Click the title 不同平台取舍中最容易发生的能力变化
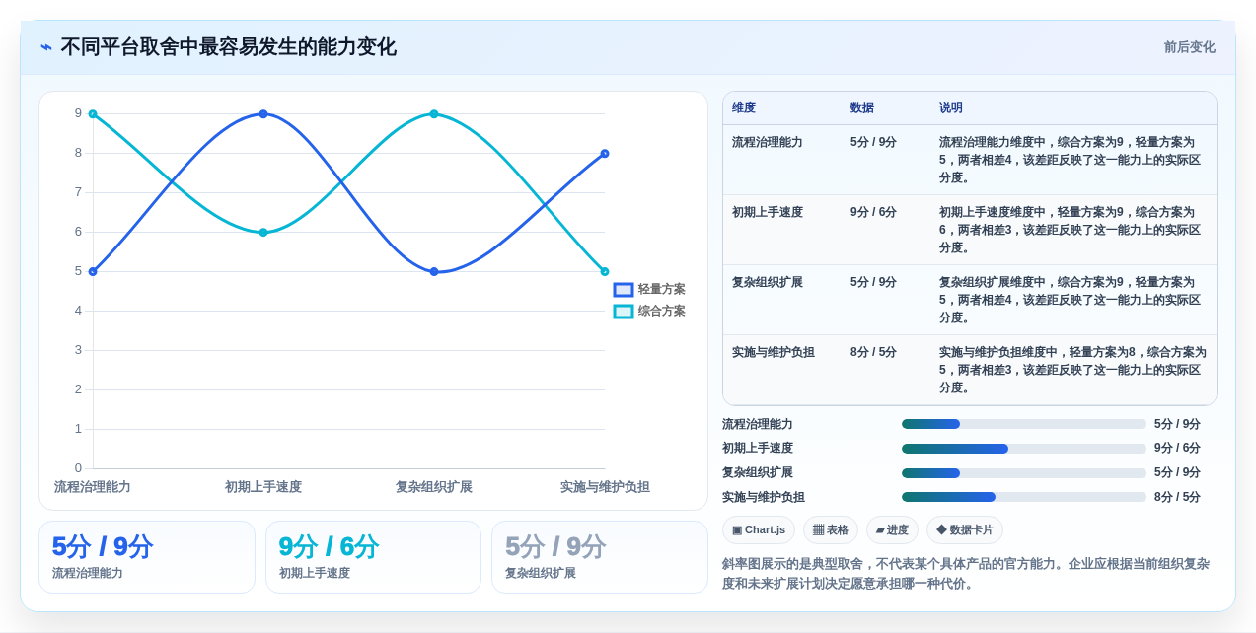 229,47
